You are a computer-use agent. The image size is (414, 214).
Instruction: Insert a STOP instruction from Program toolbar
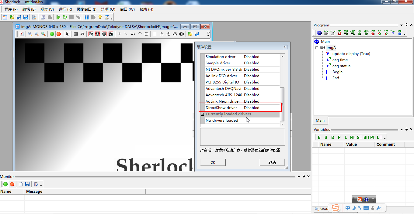373,33
